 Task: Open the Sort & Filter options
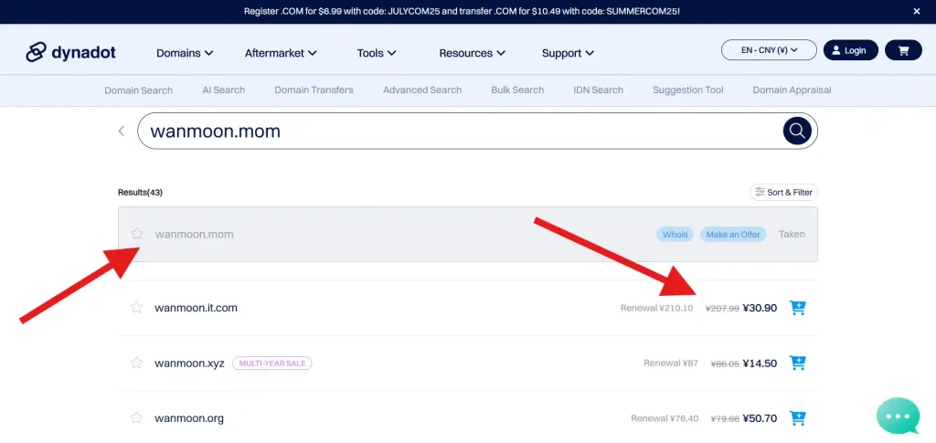coord(783,192)
